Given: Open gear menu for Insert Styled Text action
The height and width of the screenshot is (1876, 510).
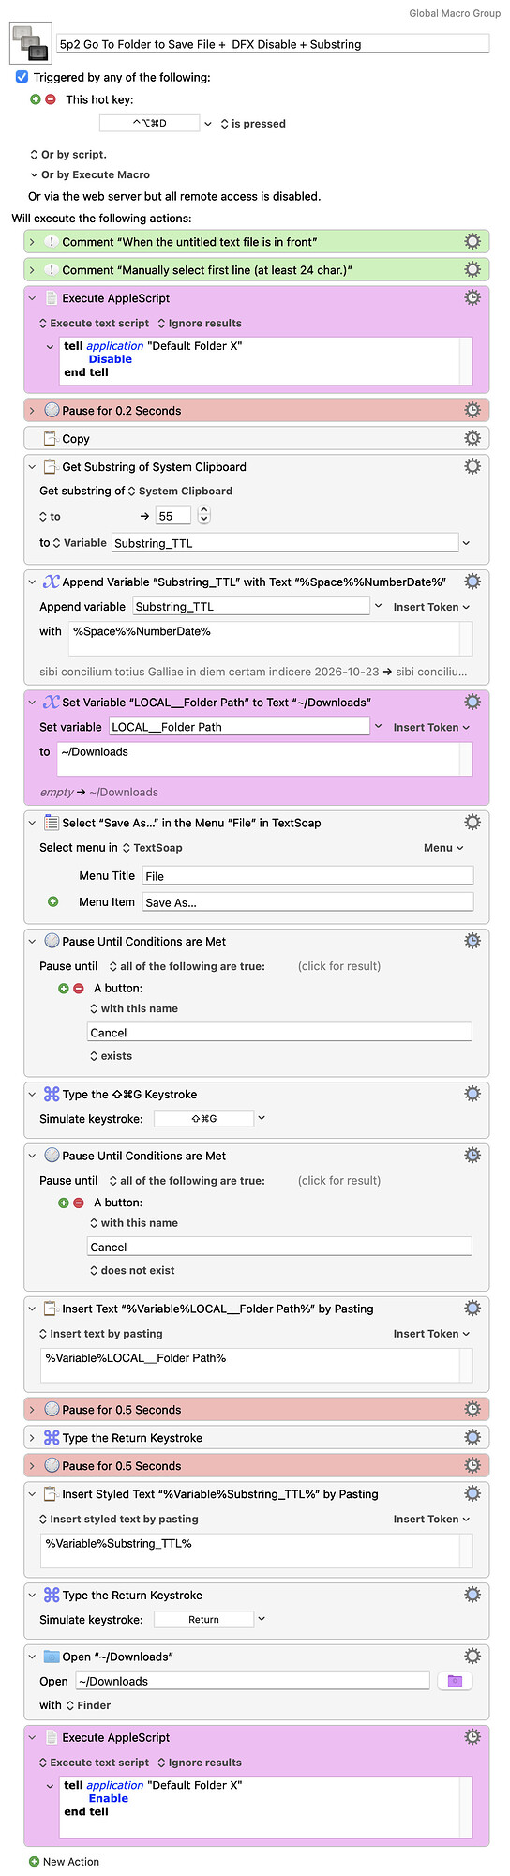Looking at the screenshot, I should (472, 1494).
